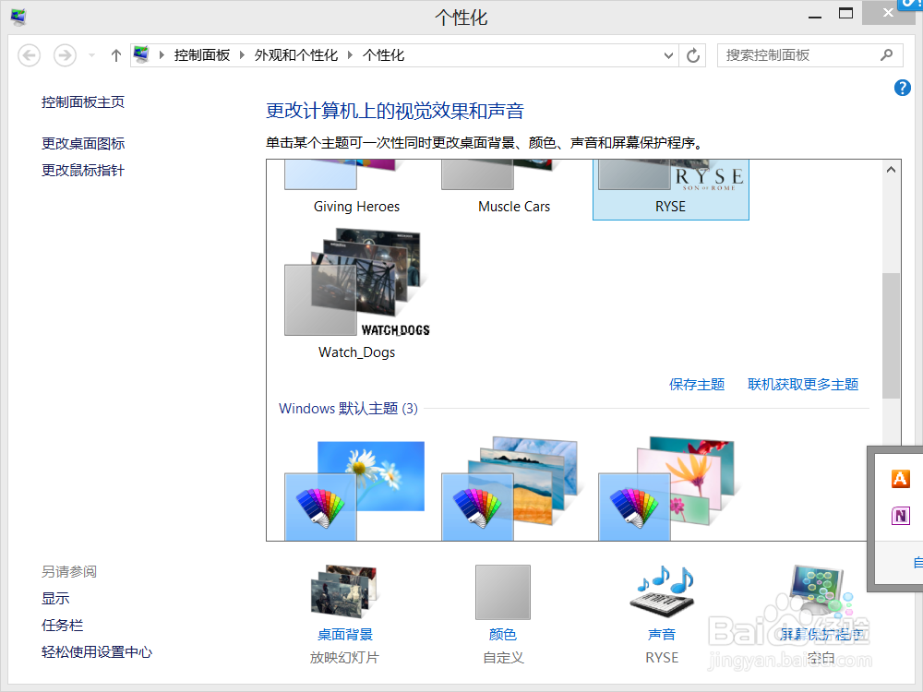The width and height of the screenshot is (923, 692).
Task: Open recent locations dropdown arrow
Action: 91,56
